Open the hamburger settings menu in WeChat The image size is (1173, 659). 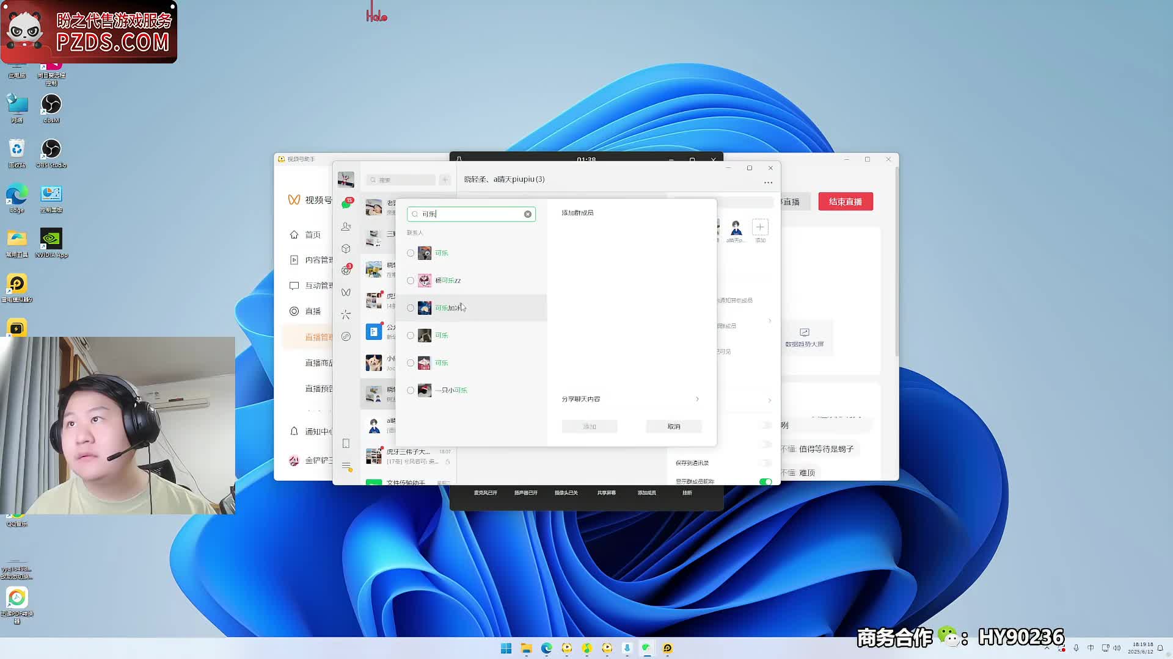[x=346, y=466]
